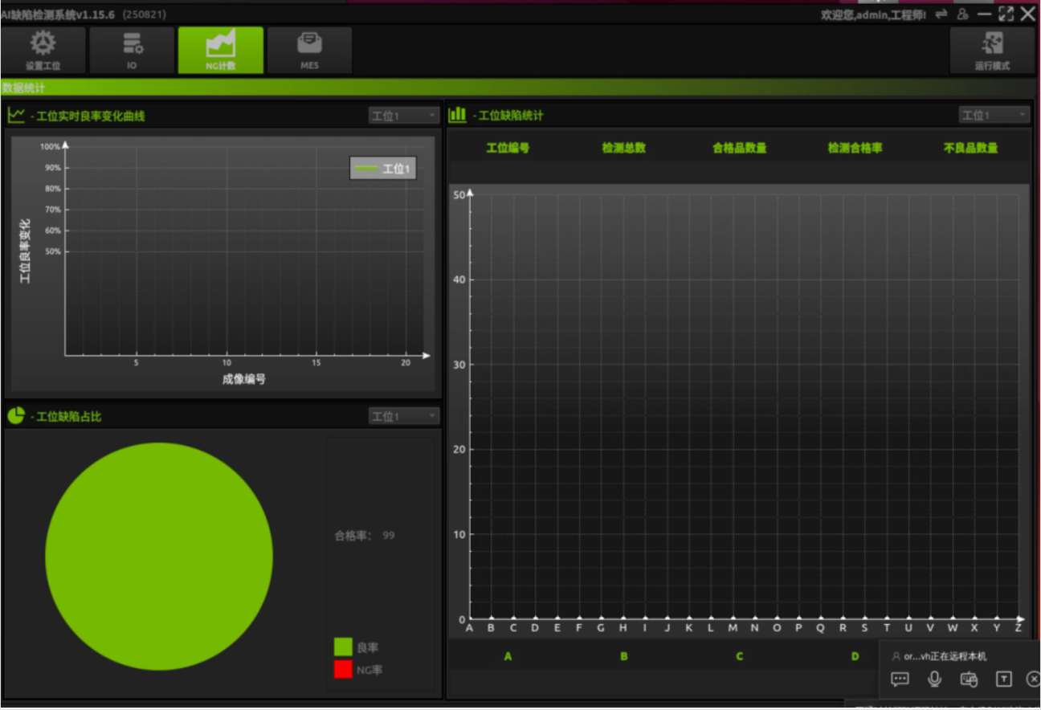
Task: Open the 工位1 dropdown in the yield curve panel
Action: [404, 116]
